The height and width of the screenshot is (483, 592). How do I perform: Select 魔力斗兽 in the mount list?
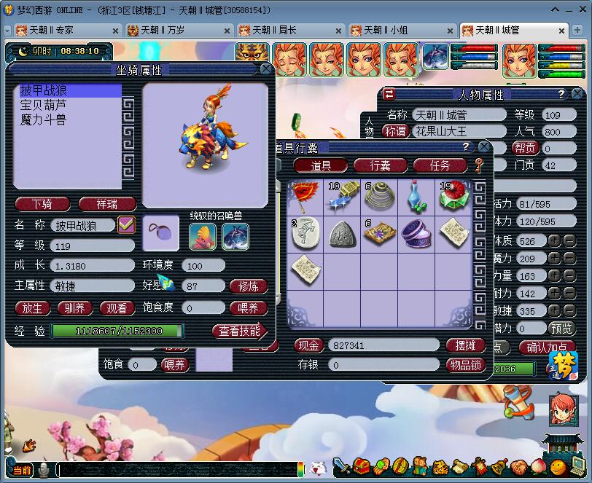[x=43, y=120]
